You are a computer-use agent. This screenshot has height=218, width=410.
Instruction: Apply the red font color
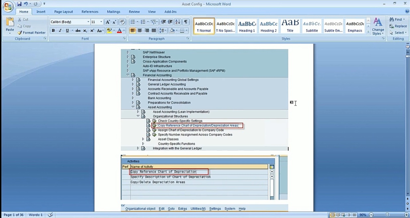tap(119, 31)
